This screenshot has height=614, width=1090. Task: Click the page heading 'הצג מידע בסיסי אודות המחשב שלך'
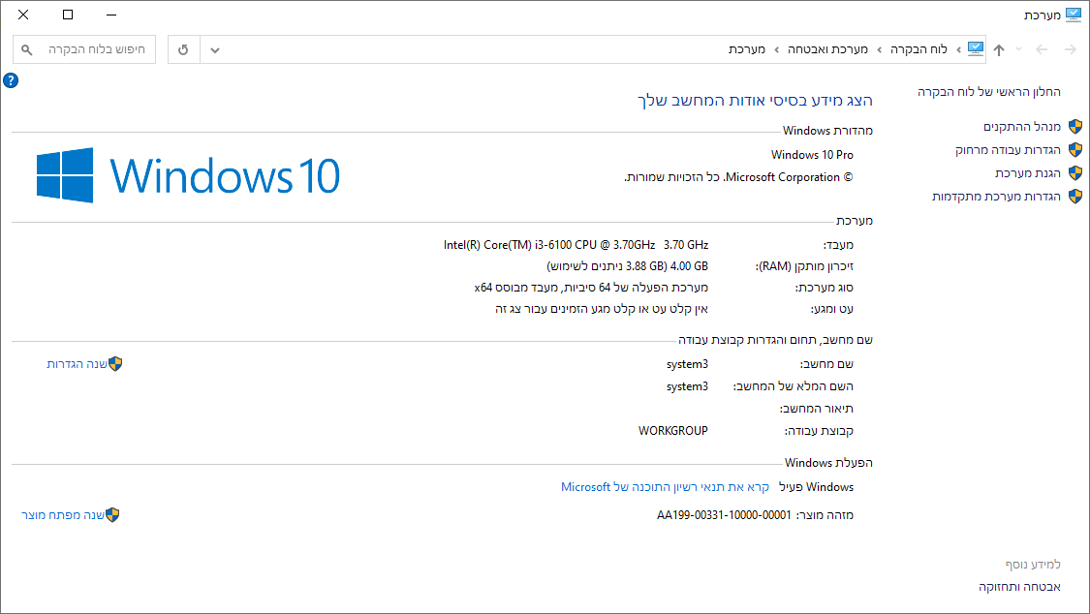tap(755, 100)
